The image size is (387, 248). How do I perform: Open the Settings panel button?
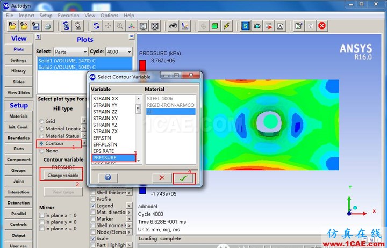click(x=18, y=60)
